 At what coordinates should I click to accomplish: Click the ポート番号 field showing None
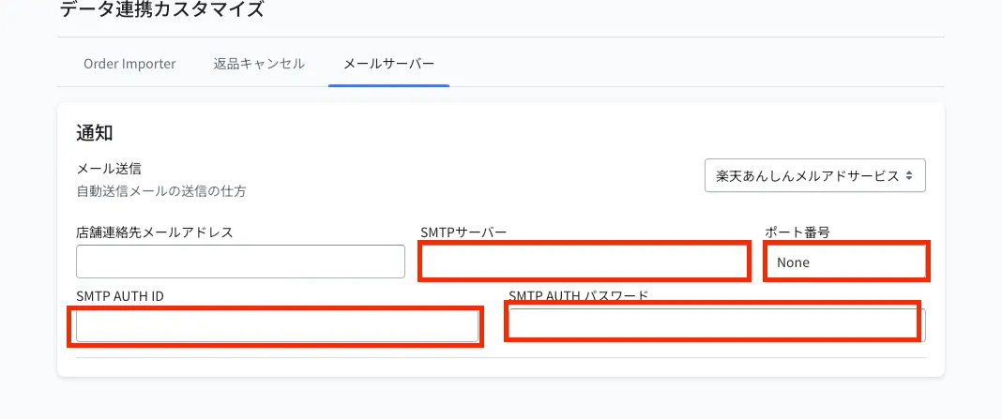pos(846,262)
